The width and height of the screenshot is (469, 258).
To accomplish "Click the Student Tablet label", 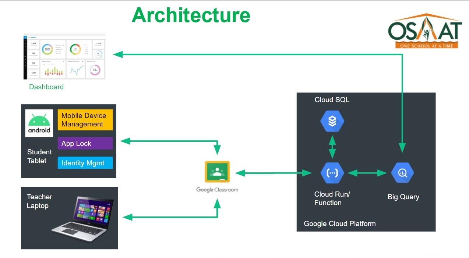I will [x=39, y=156].
